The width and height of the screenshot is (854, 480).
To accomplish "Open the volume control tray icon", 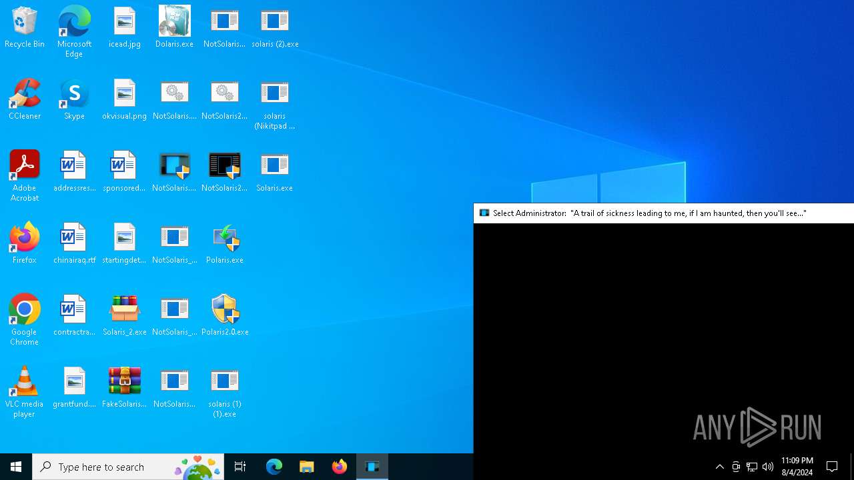I will point(768,467).
